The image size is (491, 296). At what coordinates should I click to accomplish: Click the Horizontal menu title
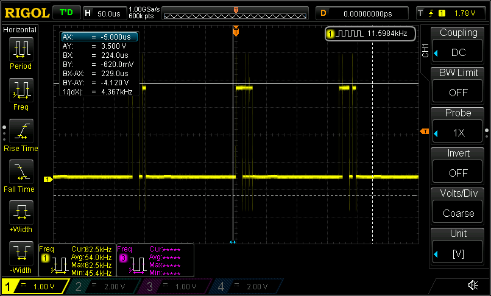click(x=19, y=30)
